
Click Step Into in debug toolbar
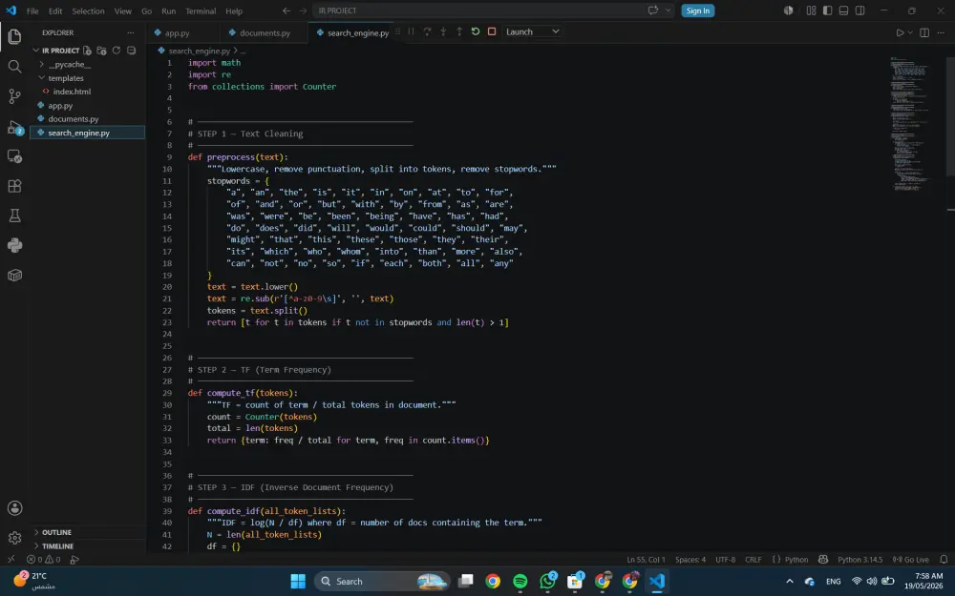[443, 31]
